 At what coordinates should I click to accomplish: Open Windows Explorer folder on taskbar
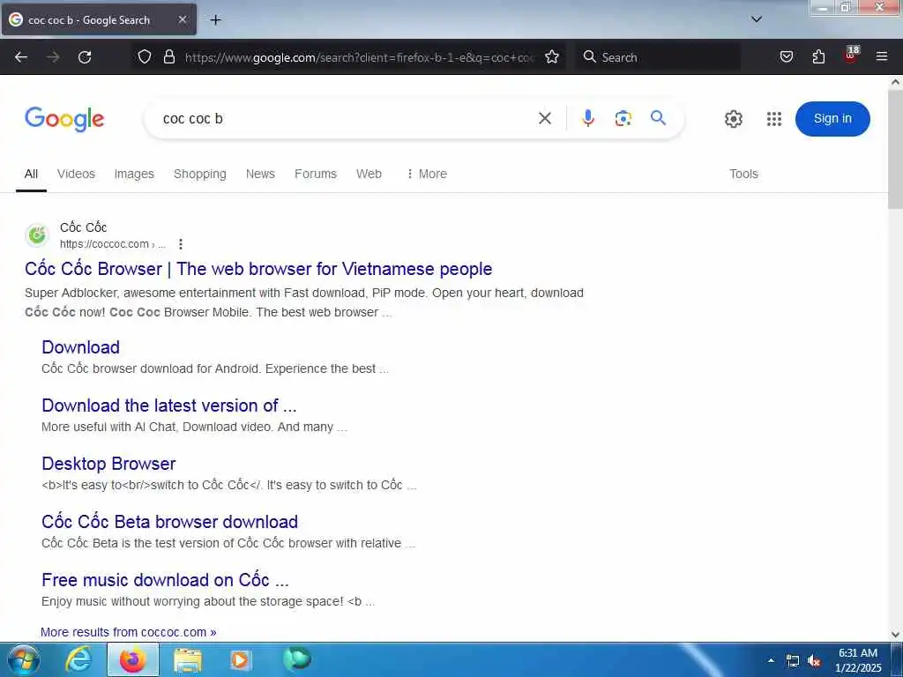188,659
